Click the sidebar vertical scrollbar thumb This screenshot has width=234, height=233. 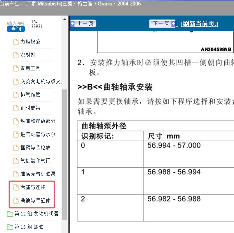[65, 154]
